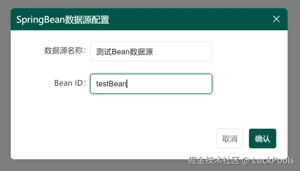Click the text testBean inside Bean ID field

pyautogui.click(x=111, y=84)
